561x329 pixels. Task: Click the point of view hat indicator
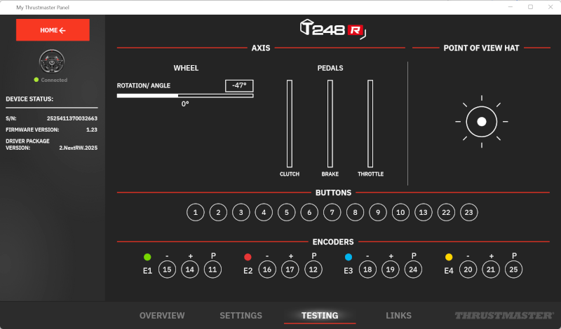(x=482, y=122)
